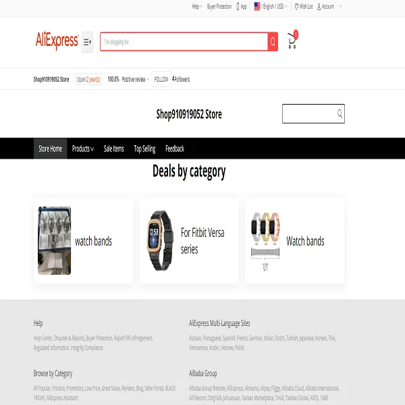Click the red search magnifier button

pyautogui.click(x=273, y=42)
